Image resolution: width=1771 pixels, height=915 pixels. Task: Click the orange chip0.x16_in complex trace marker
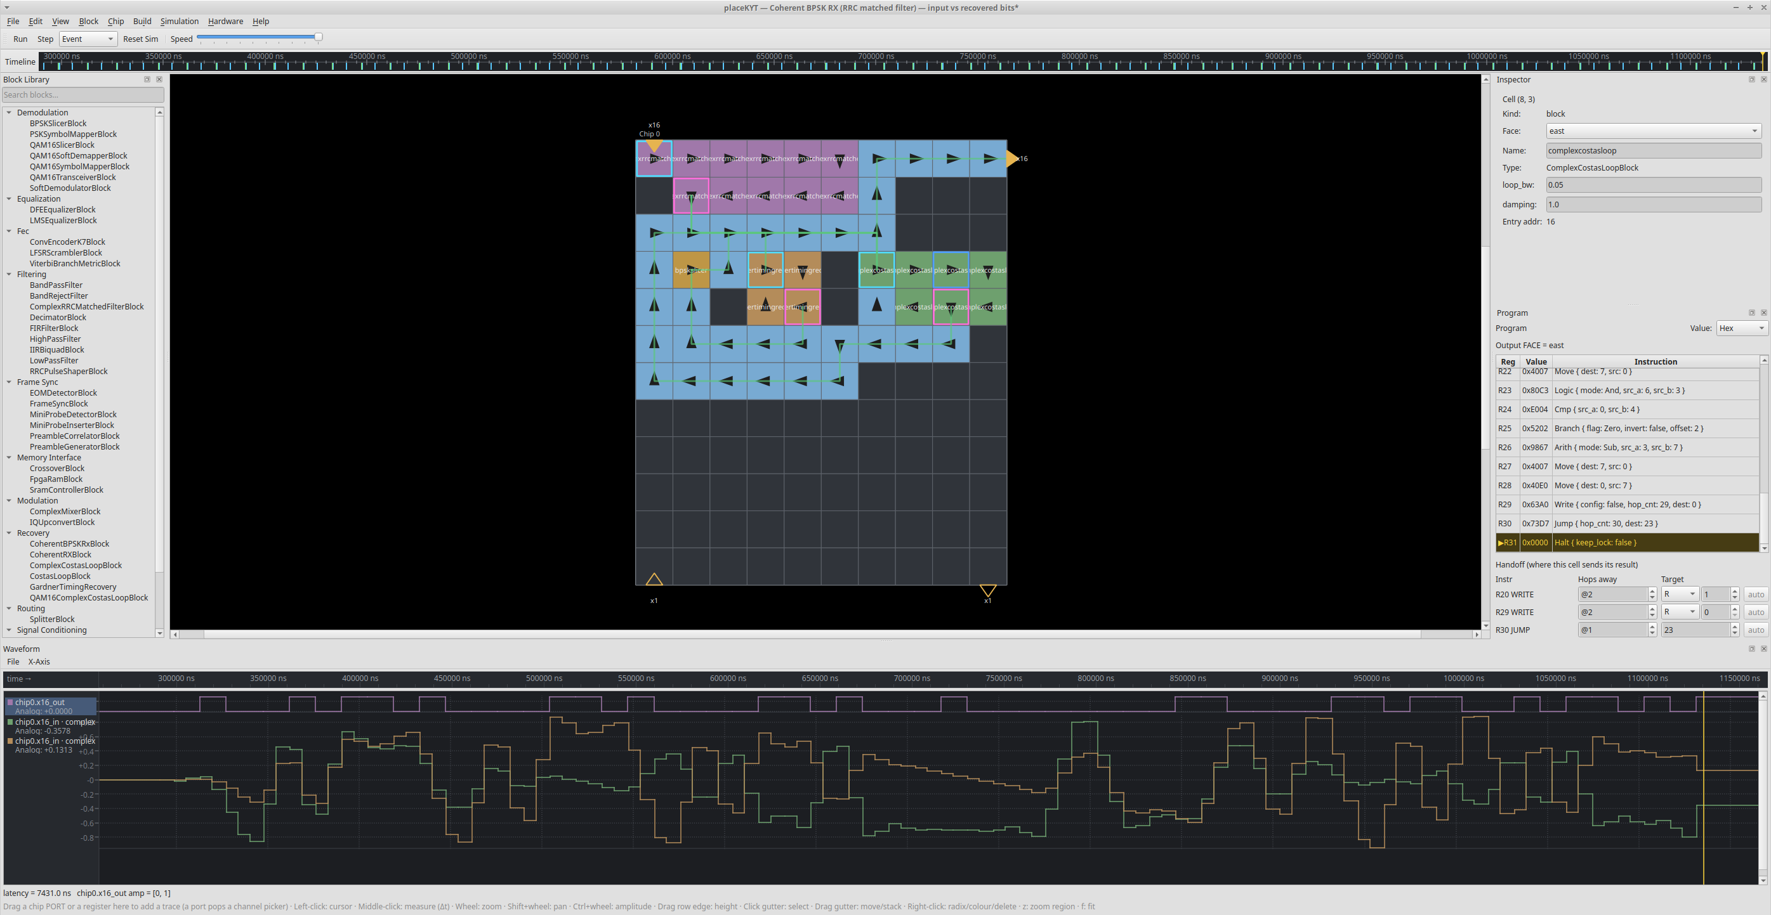(x=10, y=741)
